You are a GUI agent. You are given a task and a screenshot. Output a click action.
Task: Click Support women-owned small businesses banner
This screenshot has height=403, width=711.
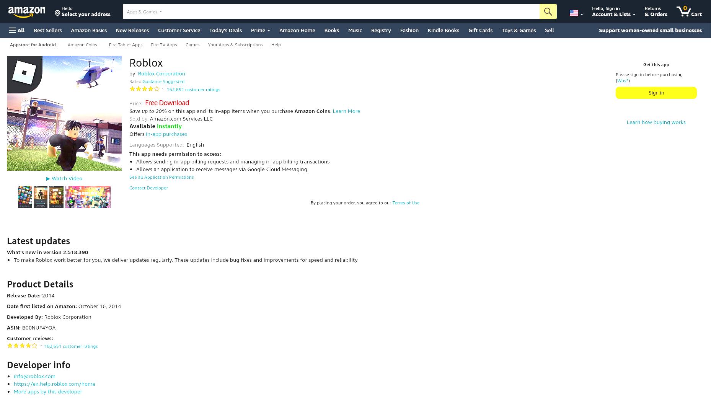[650, 30]
